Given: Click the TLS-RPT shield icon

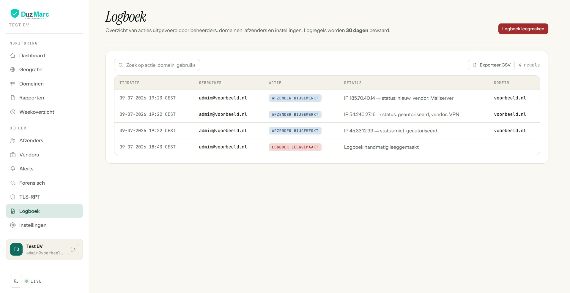Looking at the screenshot, I should click(x=13, y=197).
